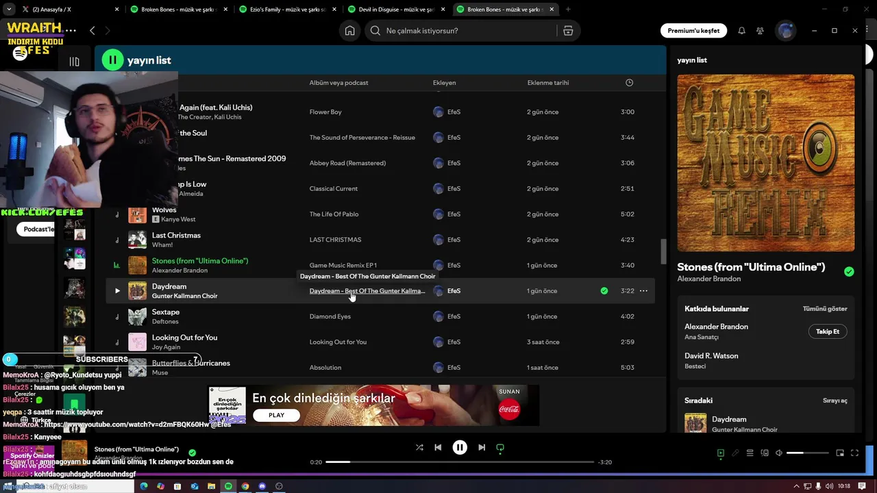Viewport: 877px width, 493px height.
Task: Open Discord from the taskbar
Action: pos(262,486)
